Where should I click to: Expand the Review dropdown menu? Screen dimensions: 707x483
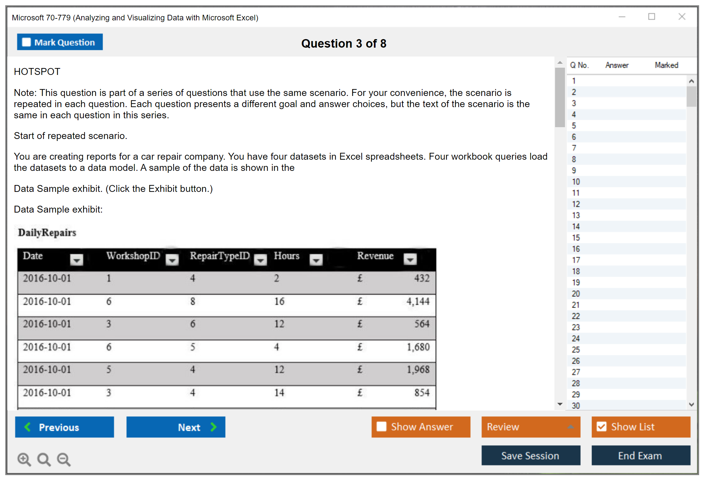(571, 427)
